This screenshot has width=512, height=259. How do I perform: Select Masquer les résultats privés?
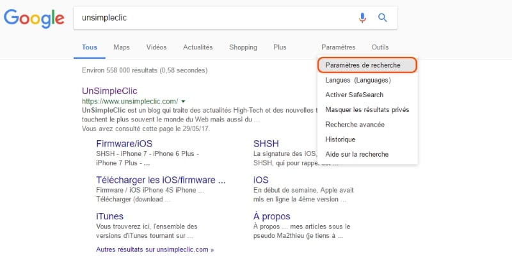367,109
